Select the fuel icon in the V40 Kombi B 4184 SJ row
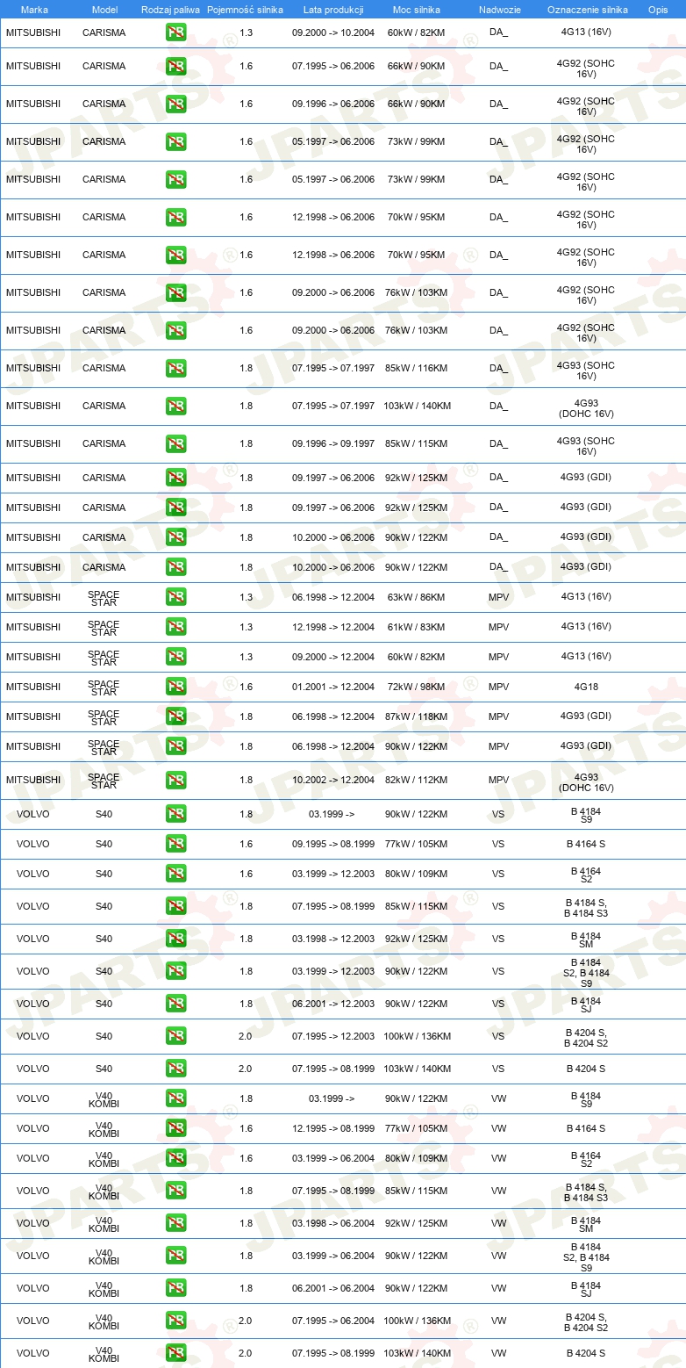 click(175, 1288)
